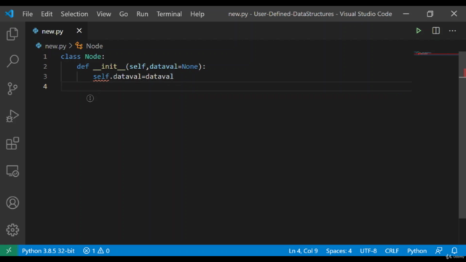Select Python 3.8.5 32-bit interpreter
Image resolution: width=466 pixels, height=262 pixels.
tap(48, 250)
